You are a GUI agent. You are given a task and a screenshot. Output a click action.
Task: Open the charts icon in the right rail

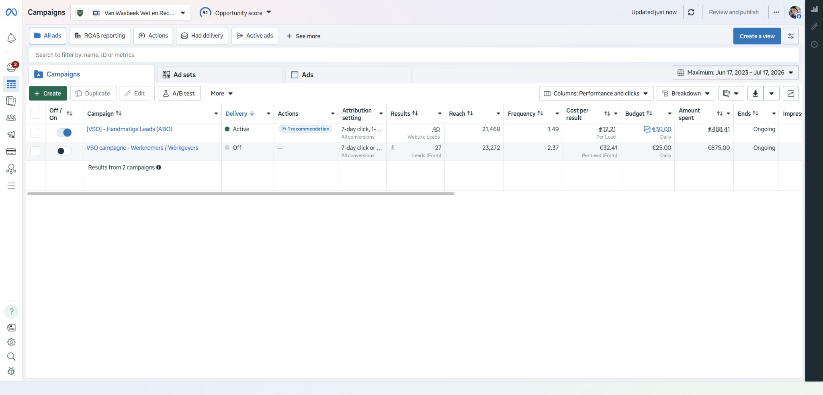[814, 9]
